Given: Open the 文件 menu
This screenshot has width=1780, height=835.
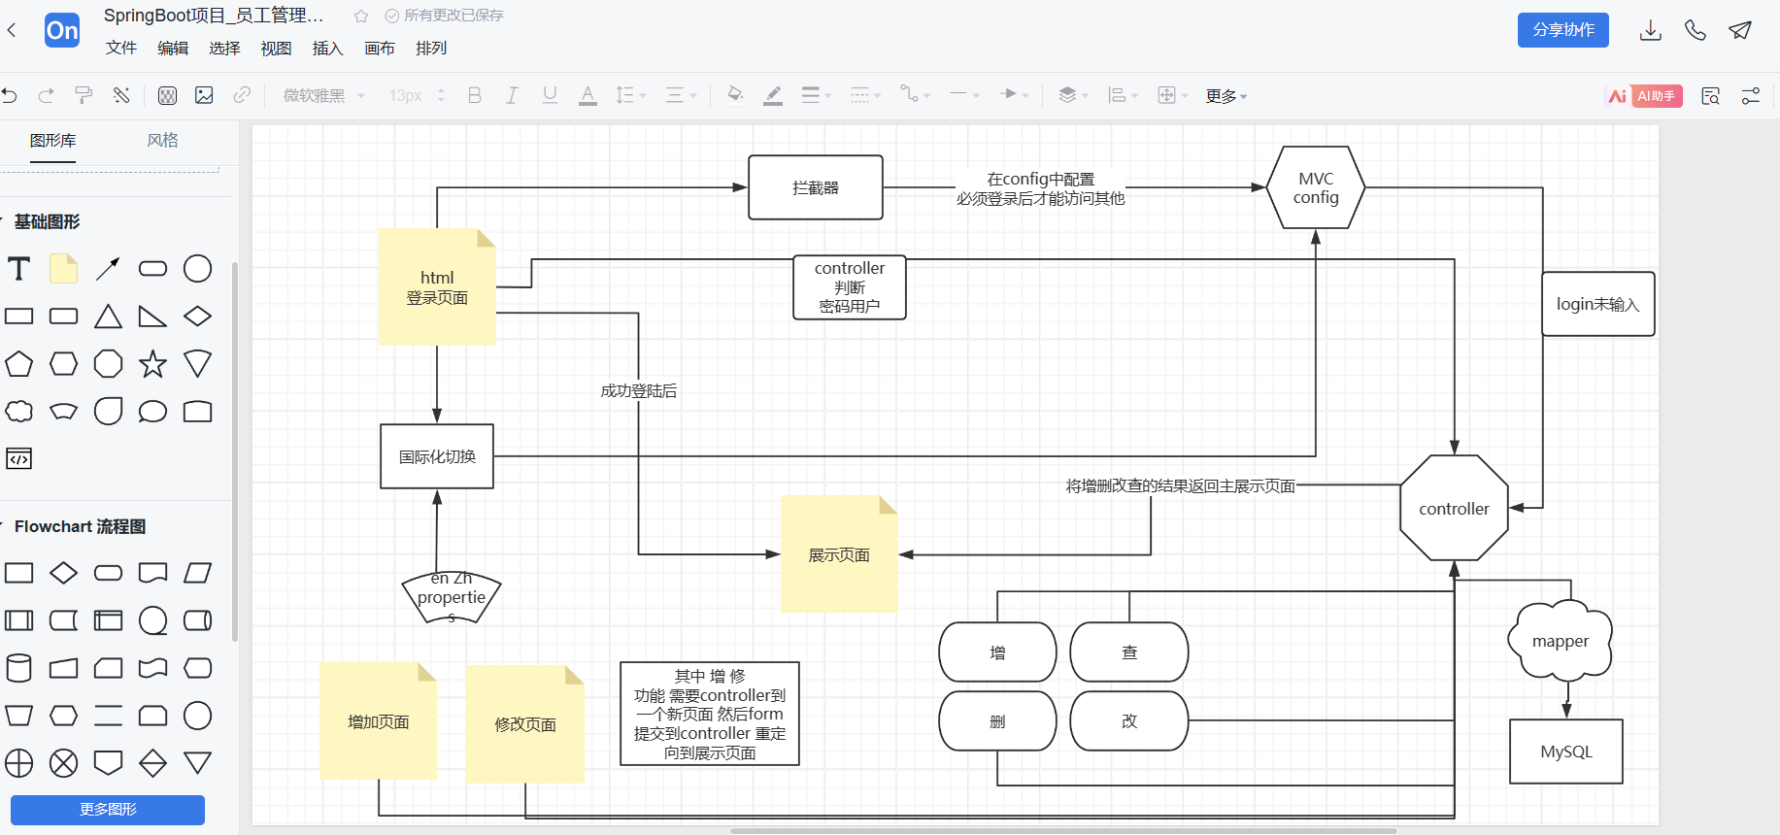Looking at the screenshot, I should coord(121,48).
